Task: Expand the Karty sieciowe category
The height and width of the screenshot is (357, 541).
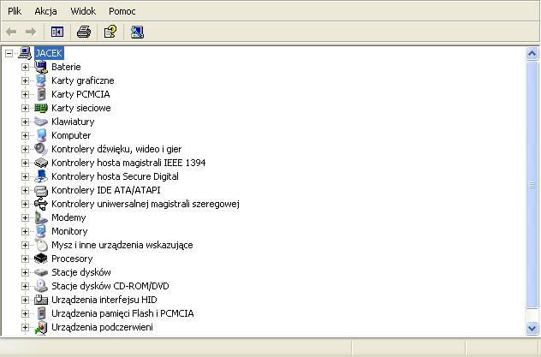Action: coord(25,108)
